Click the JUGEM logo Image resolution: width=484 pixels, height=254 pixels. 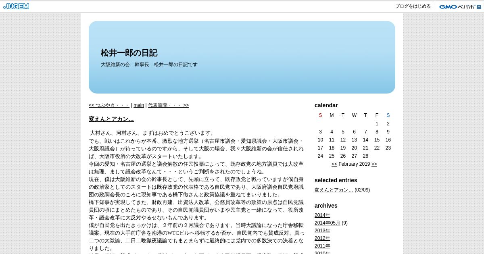[16, 6]
